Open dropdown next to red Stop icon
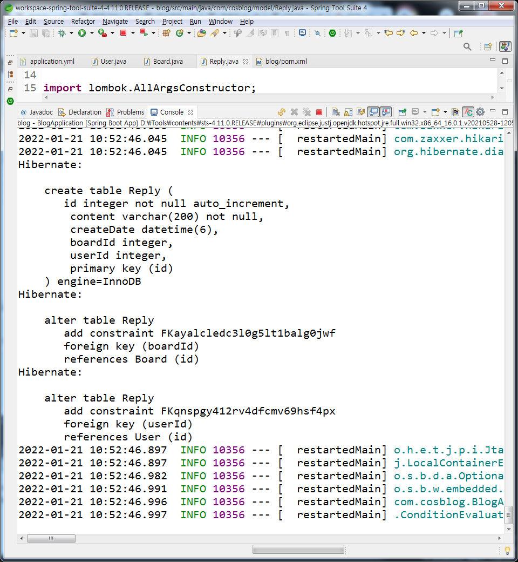518x562 pixels. pyautogui.click(x=133, y=34)
